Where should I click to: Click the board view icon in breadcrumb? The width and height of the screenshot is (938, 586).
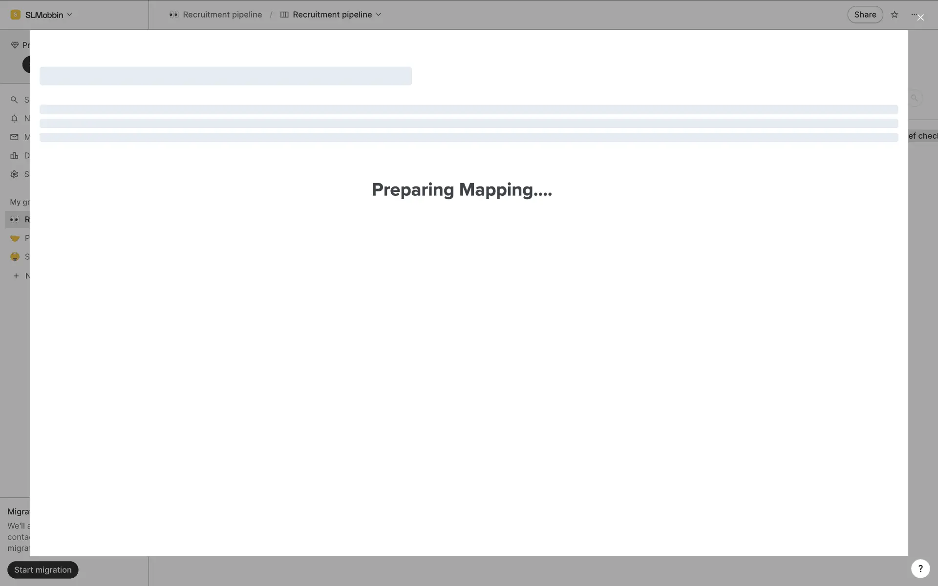[284, 15]
